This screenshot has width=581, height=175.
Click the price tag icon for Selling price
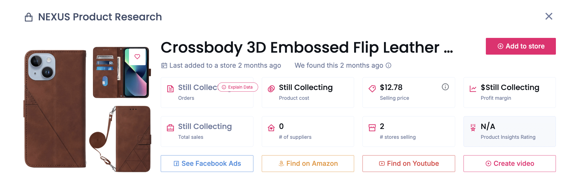click(372, 89)
